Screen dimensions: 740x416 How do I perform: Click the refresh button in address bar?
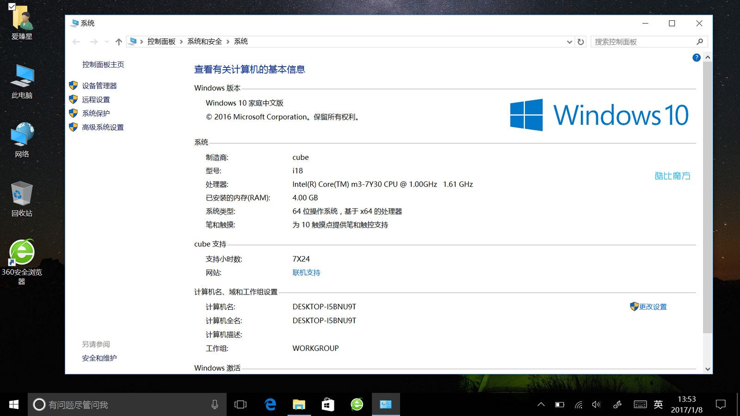(581, 42)
